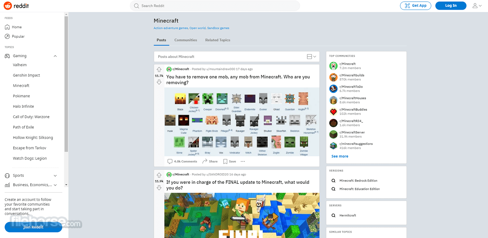
Task: Open the 'If you were in charge' post title
Action: coord(238,185)
